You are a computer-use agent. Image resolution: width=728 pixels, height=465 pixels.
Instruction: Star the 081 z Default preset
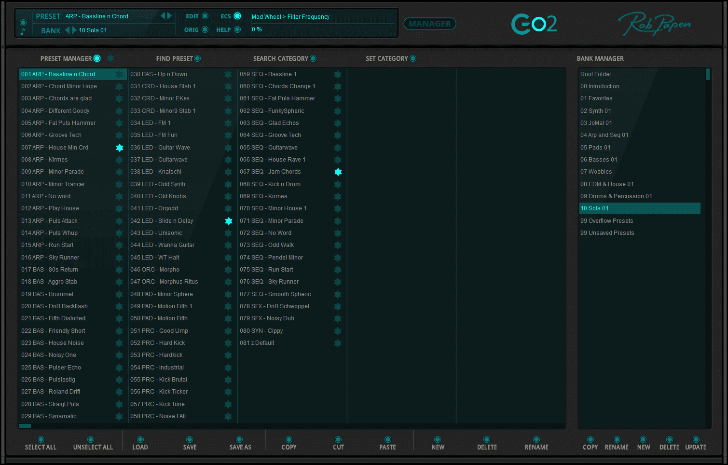pos(338,343)
